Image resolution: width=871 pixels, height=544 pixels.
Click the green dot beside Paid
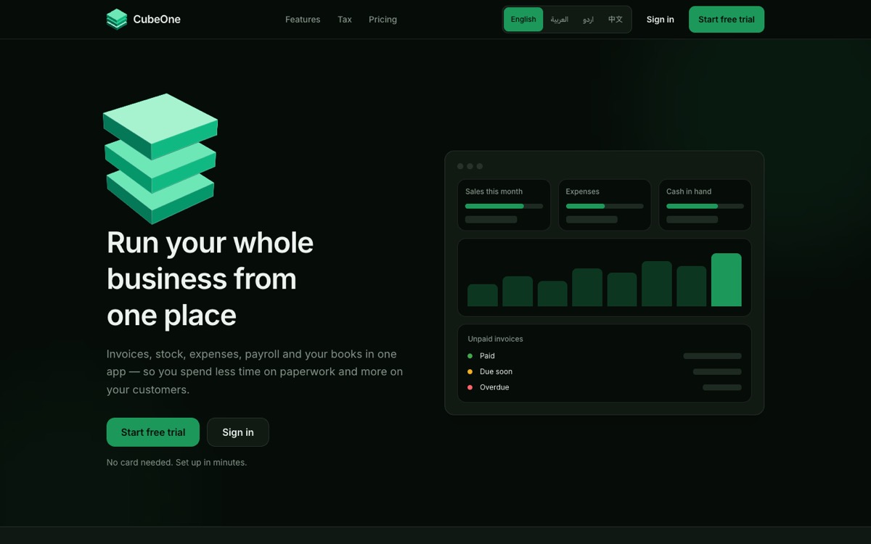pyautogui.click(x=470, y=356)
